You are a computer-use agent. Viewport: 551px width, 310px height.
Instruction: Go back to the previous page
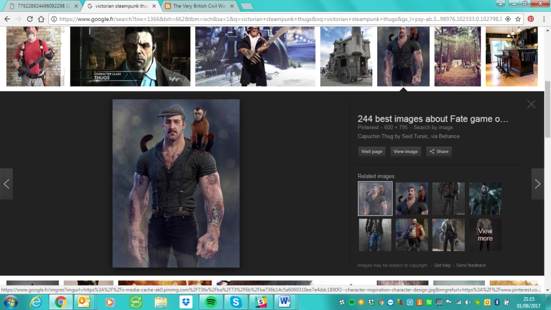7,19
